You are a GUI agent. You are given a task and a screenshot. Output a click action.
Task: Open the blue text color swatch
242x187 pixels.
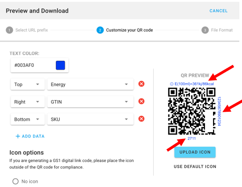(x=60, y=65)
